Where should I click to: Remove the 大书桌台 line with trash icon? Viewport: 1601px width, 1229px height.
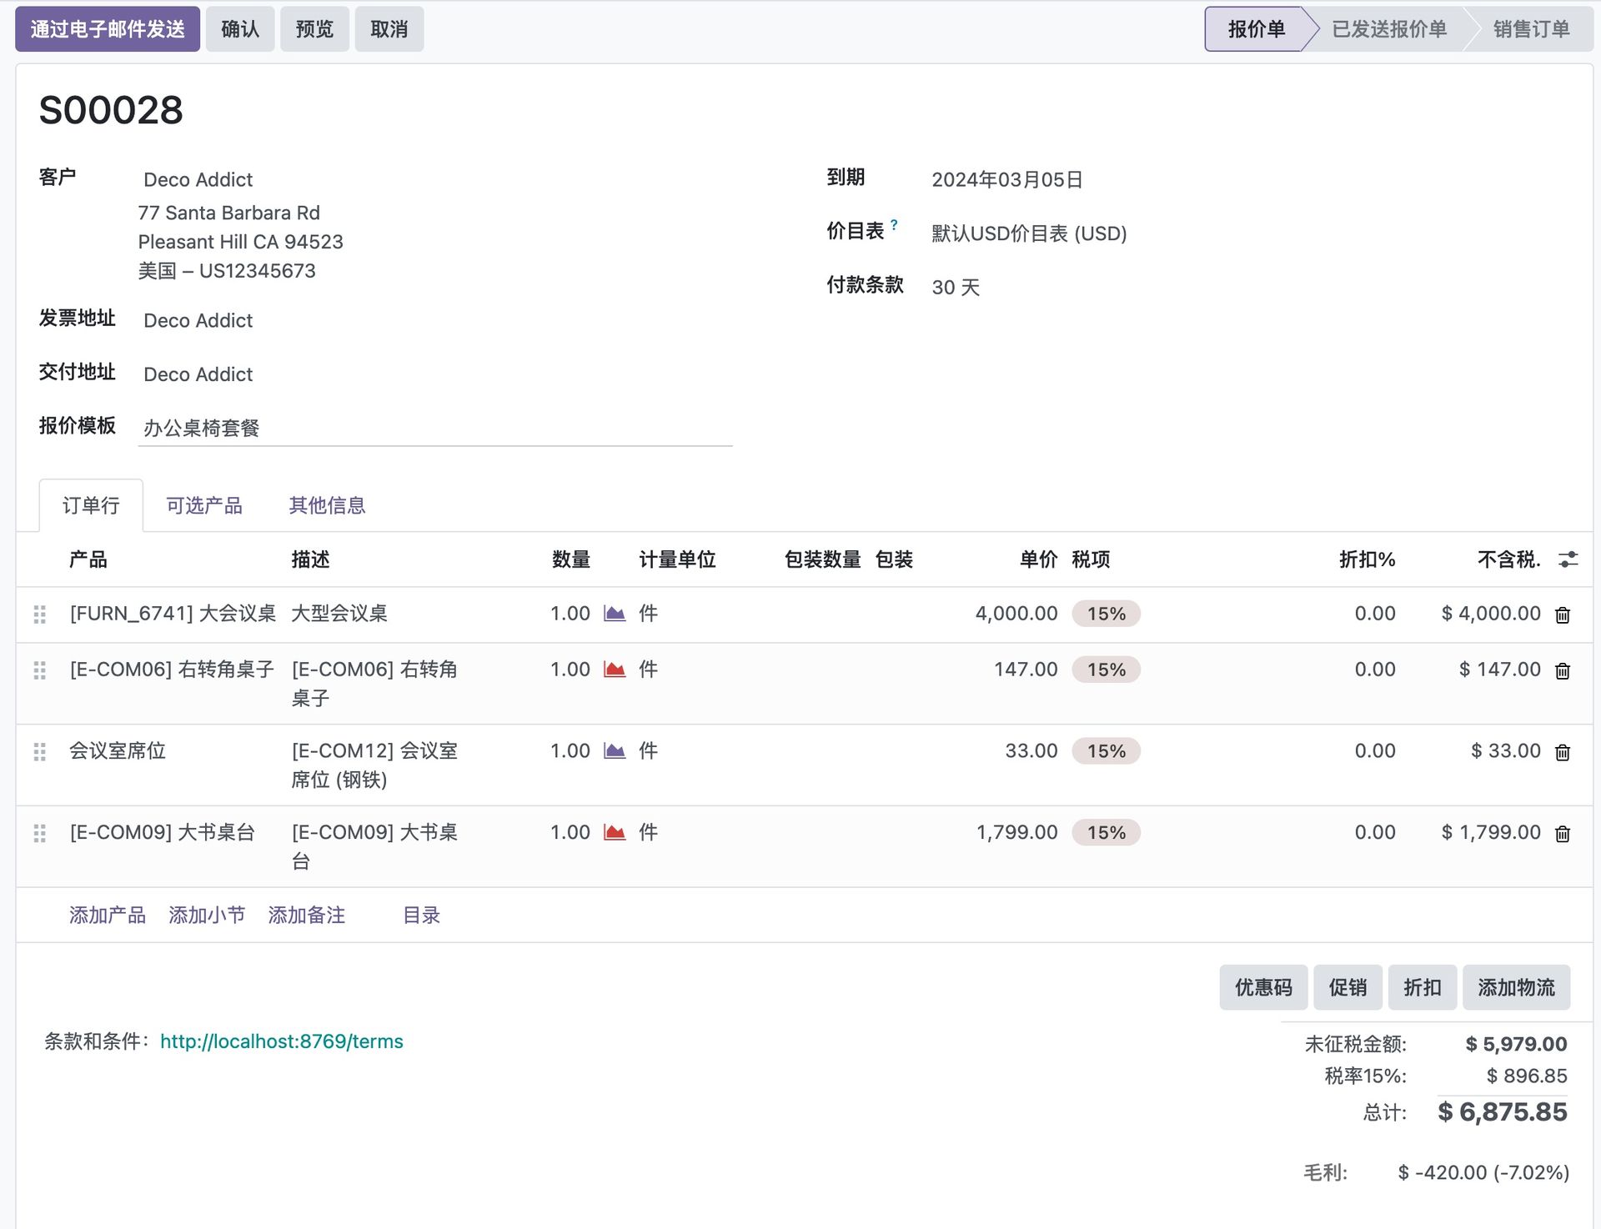pyautogui.click(x=1563, y=834)
